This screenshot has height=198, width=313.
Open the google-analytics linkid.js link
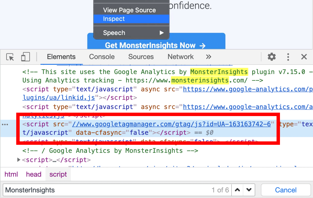[59, 98]
